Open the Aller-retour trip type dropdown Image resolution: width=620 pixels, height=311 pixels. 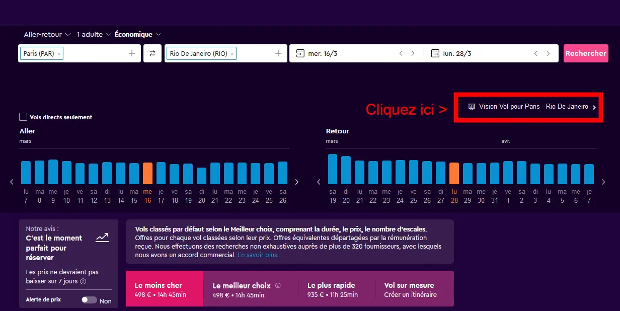coord(47,35)
